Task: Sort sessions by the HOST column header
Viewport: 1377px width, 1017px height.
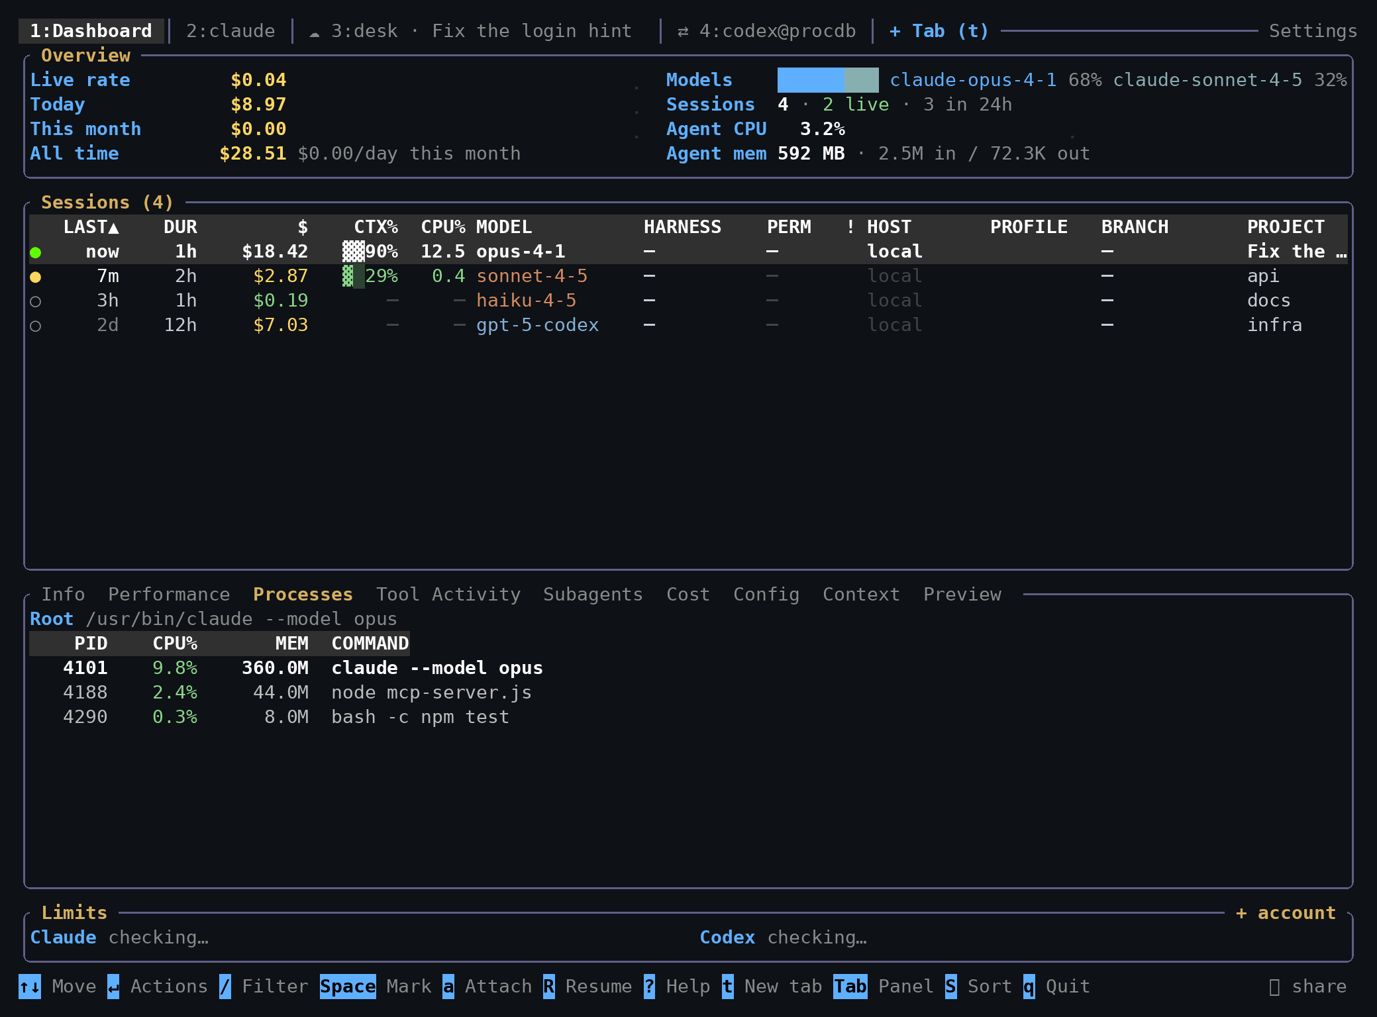Action: tap(889, 227)
